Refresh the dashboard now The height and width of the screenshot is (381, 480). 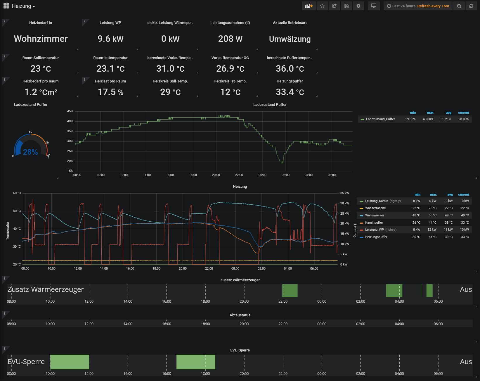coord(471,6)
